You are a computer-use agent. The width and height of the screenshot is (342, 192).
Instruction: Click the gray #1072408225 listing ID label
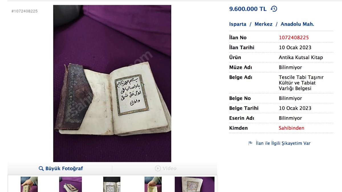tap(25, 11)
